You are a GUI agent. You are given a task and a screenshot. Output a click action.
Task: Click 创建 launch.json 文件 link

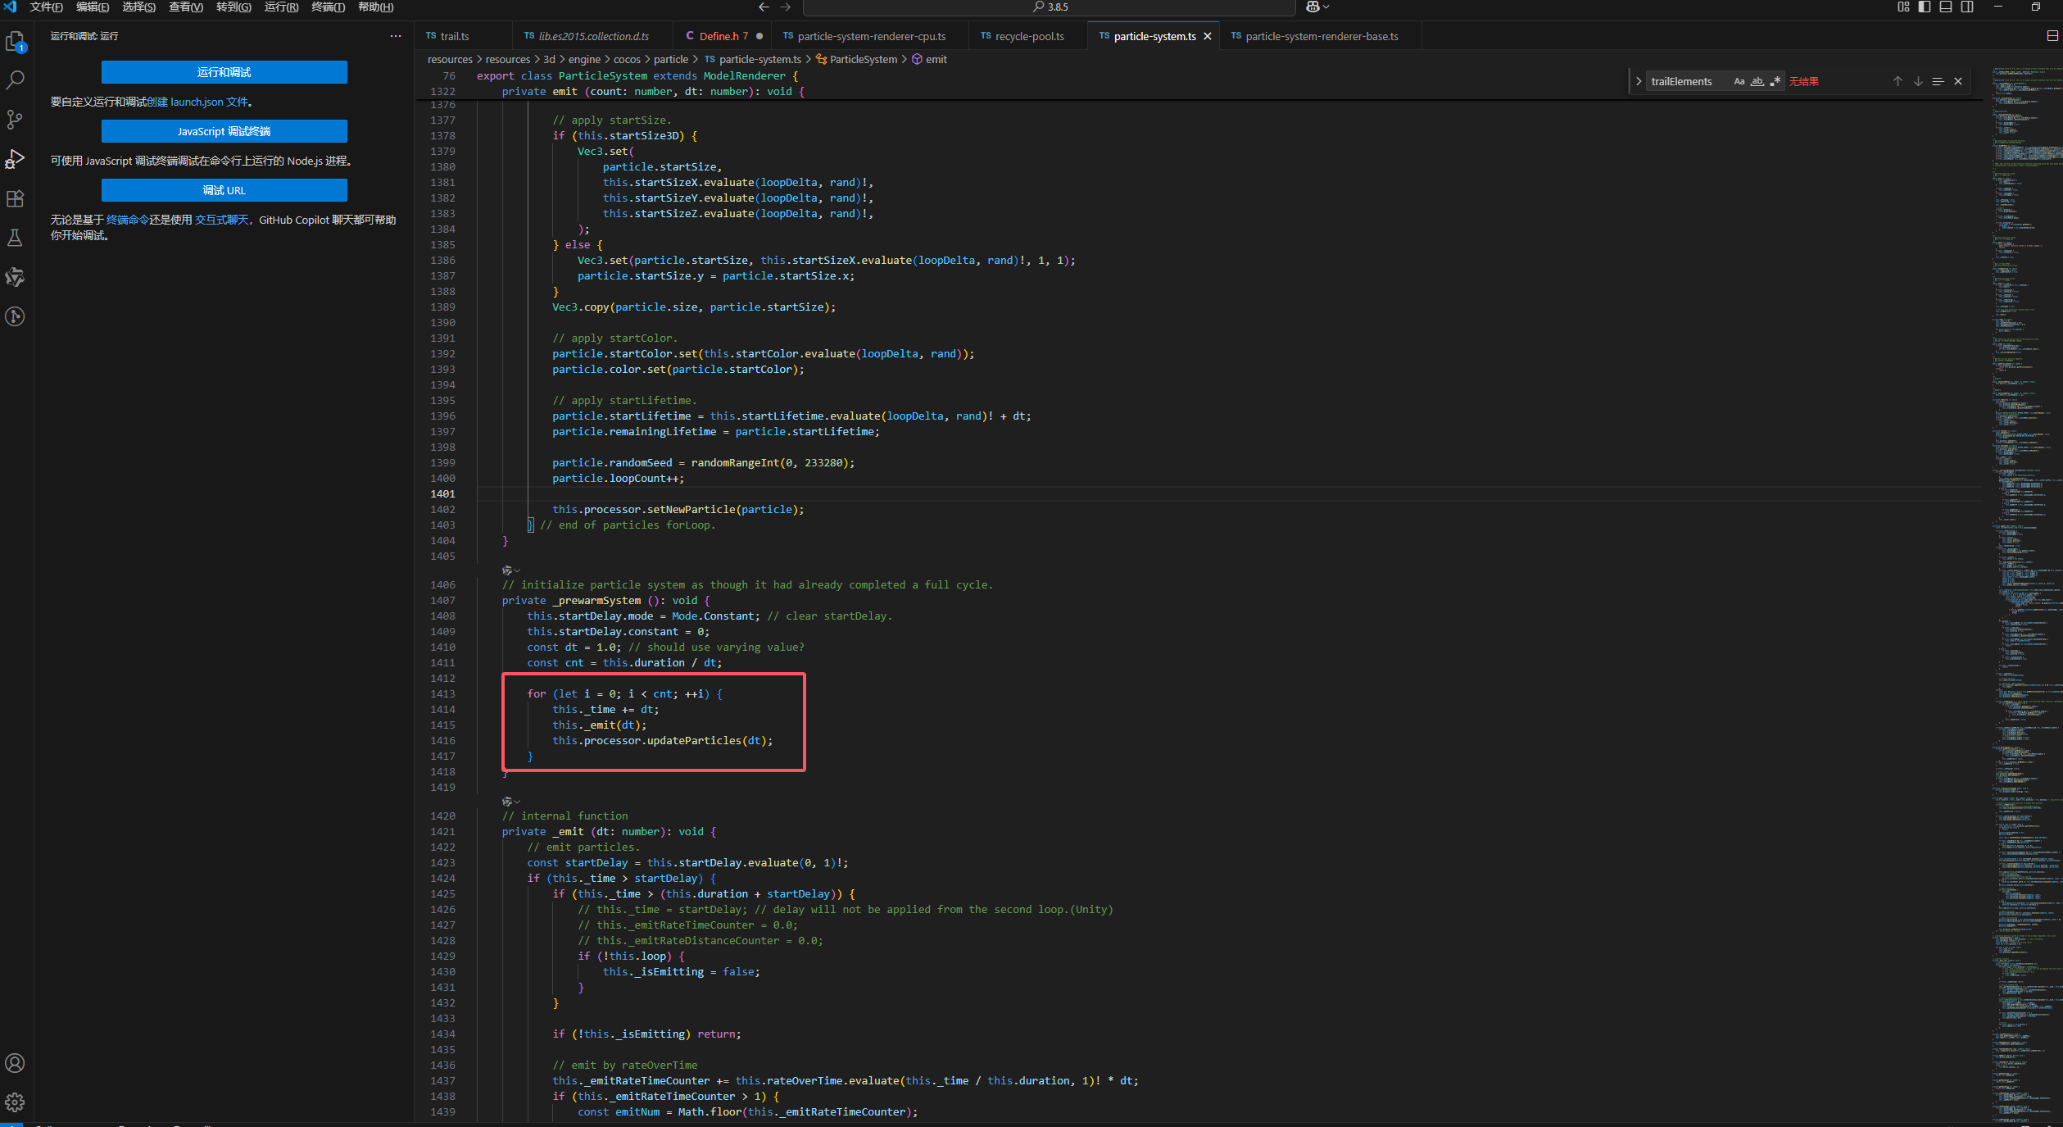[x=197, y=102]
